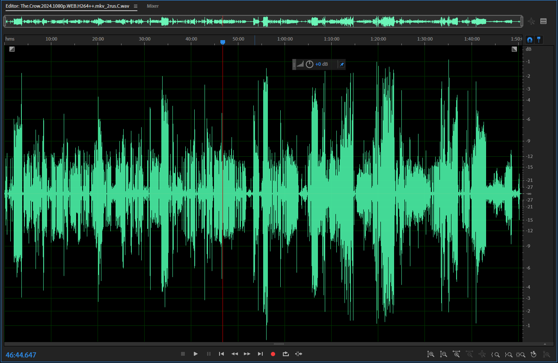Click the red Record button
This screenshot has height=363, width=558.
pos(273,354)
